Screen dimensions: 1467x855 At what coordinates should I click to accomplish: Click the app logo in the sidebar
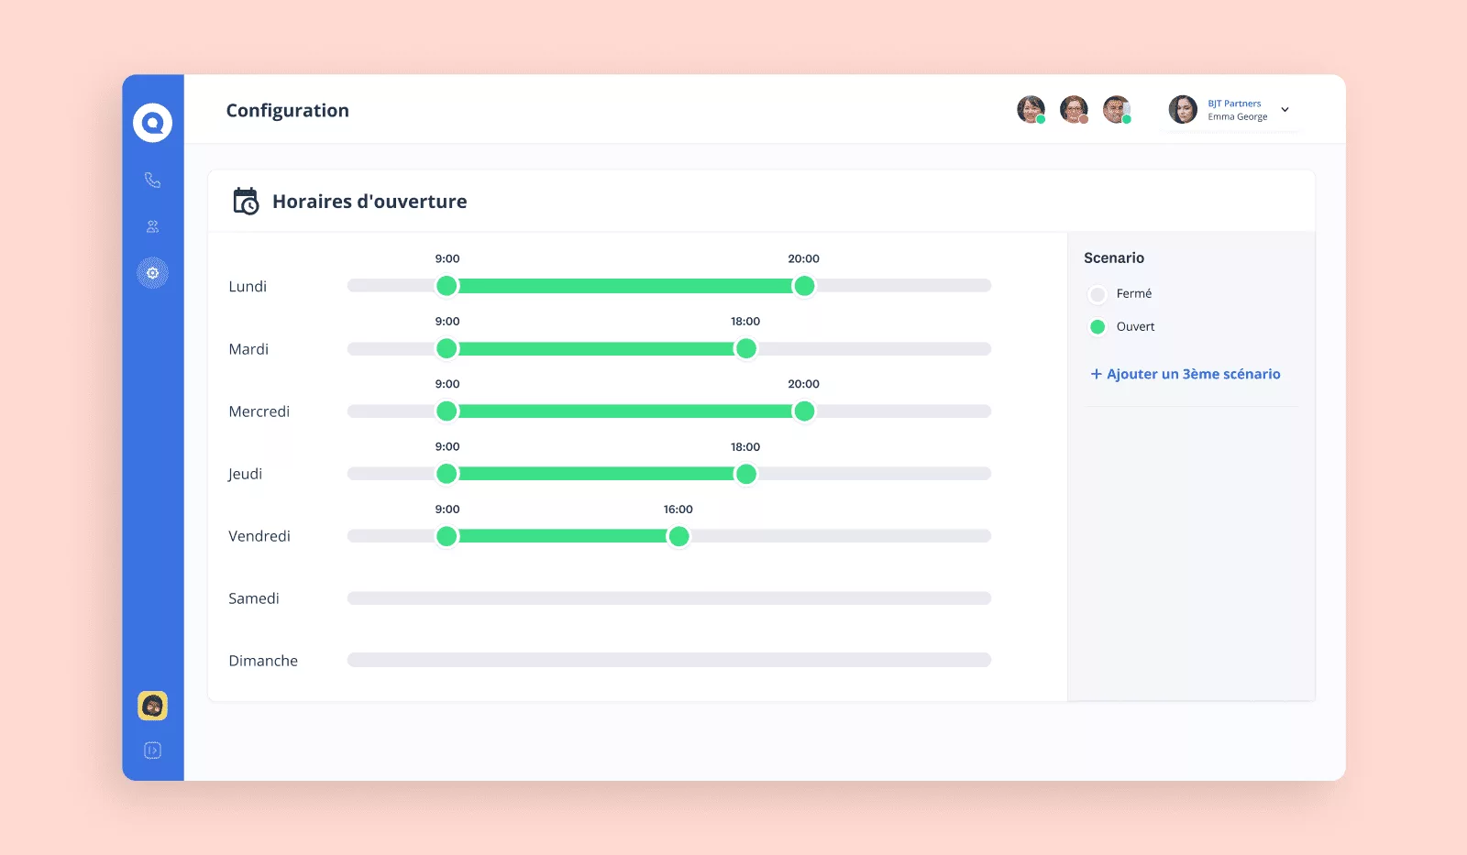[x=152, y=122]
